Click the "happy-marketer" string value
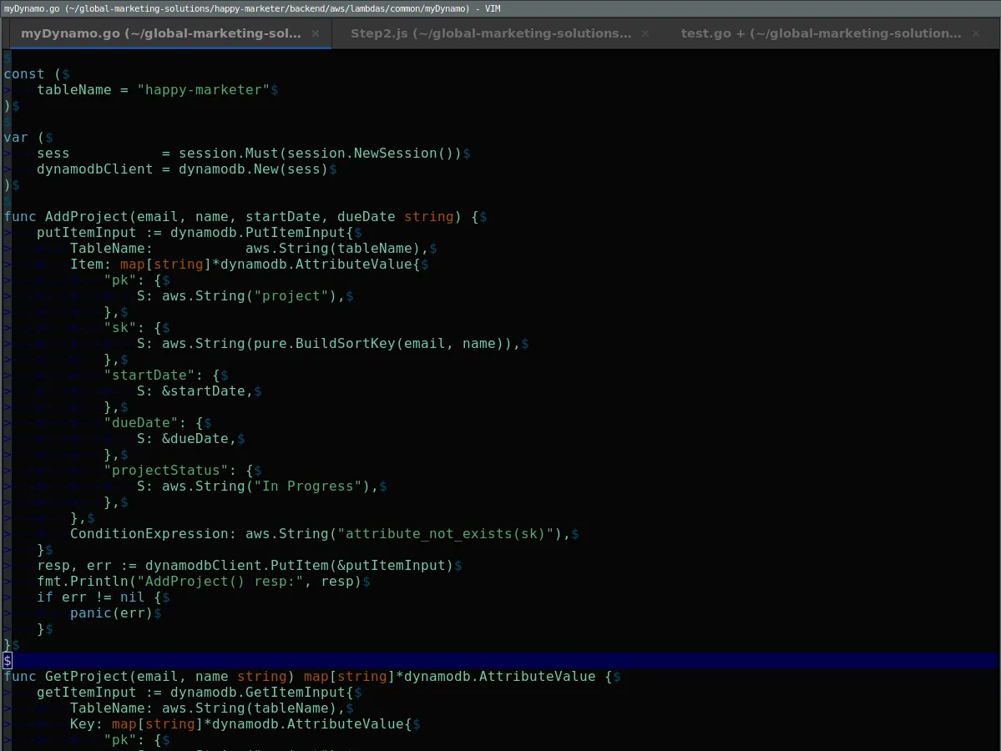The height and width of the screenshot is (751, 1001). (204, 90)
